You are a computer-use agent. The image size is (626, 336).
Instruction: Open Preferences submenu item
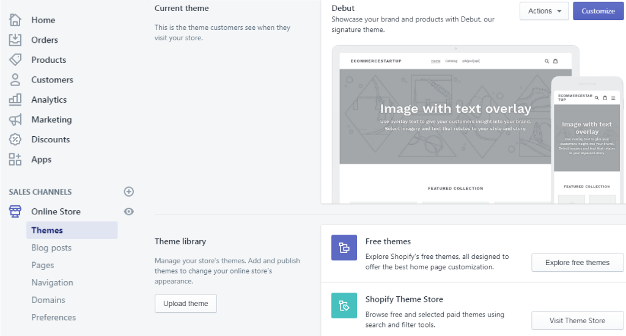[x=54, y=317]
